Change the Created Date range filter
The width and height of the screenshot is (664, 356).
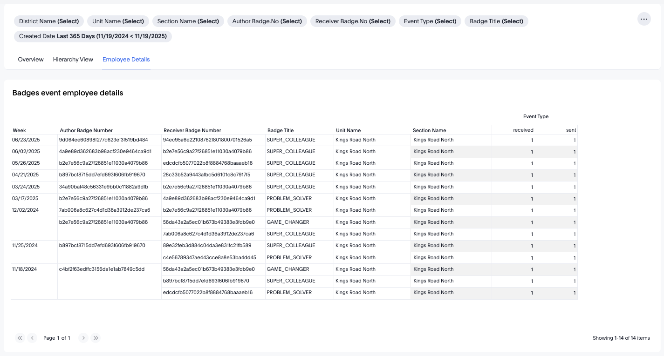coord(93,36)
